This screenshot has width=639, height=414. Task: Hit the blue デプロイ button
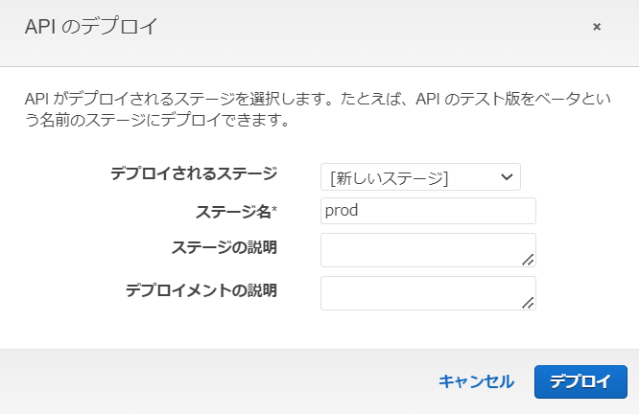[580, 381]
